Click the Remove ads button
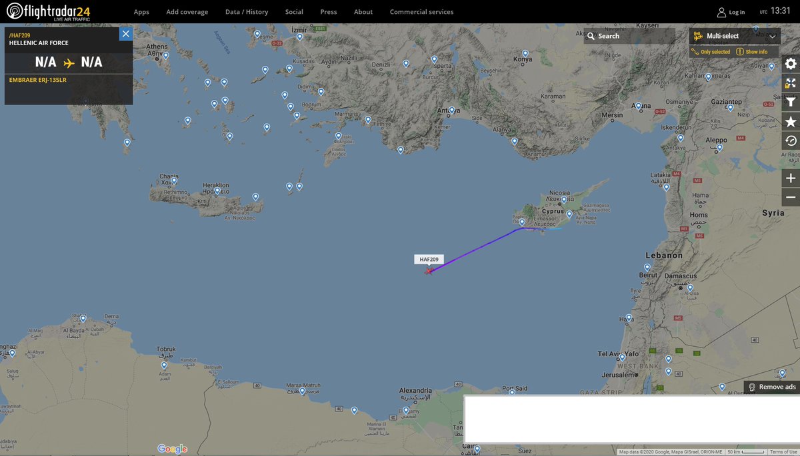800x456 pixels. pos(772,387)
